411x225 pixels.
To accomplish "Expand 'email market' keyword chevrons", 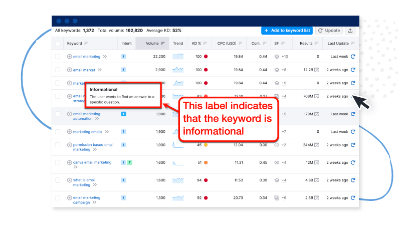I will coord(99,70).
